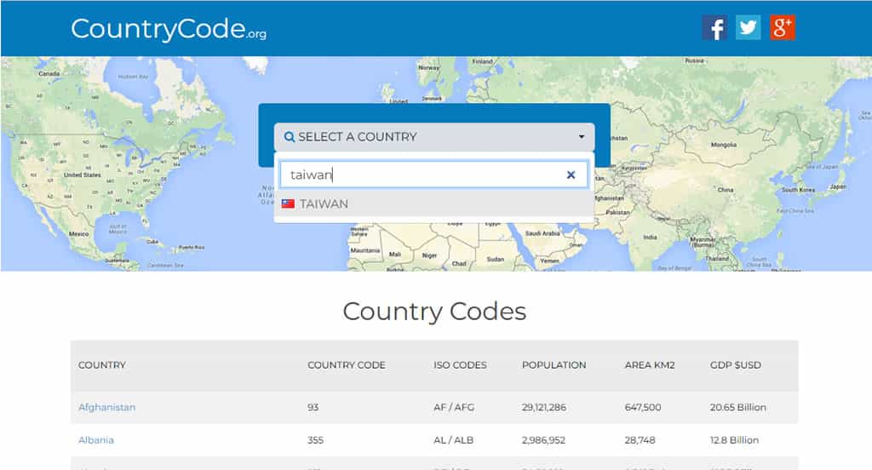The height and width of the screenshot is (470, 872).
Task: Click the COUNTRY column header
Action: 102,365
